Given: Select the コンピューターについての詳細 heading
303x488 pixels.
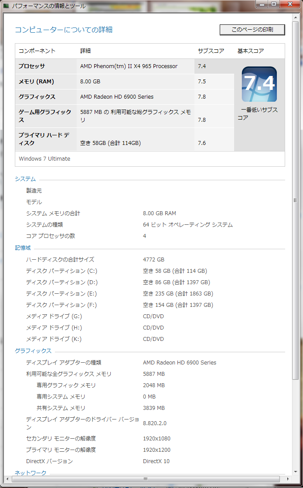Looking at the screenshot, I should pos(64,30).
